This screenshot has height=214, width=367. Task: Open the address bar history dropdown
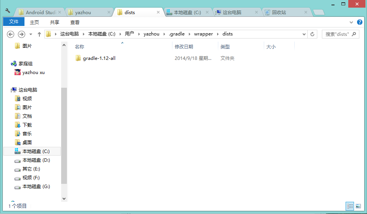tap(304, 34)
